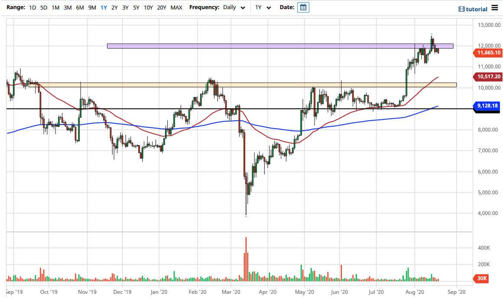Select the 5D range option
The width and height of the screenshot is (503, 299).
pos(44,7)
